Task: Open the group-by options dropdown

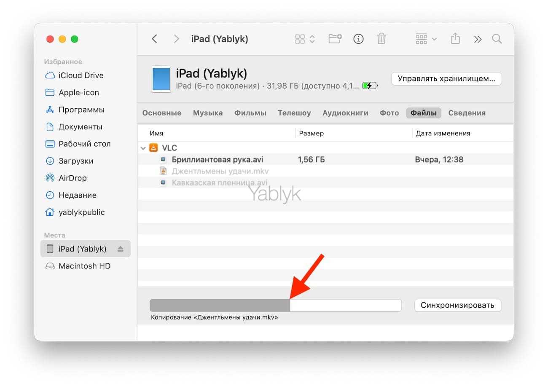Action: tap(426, 39)
